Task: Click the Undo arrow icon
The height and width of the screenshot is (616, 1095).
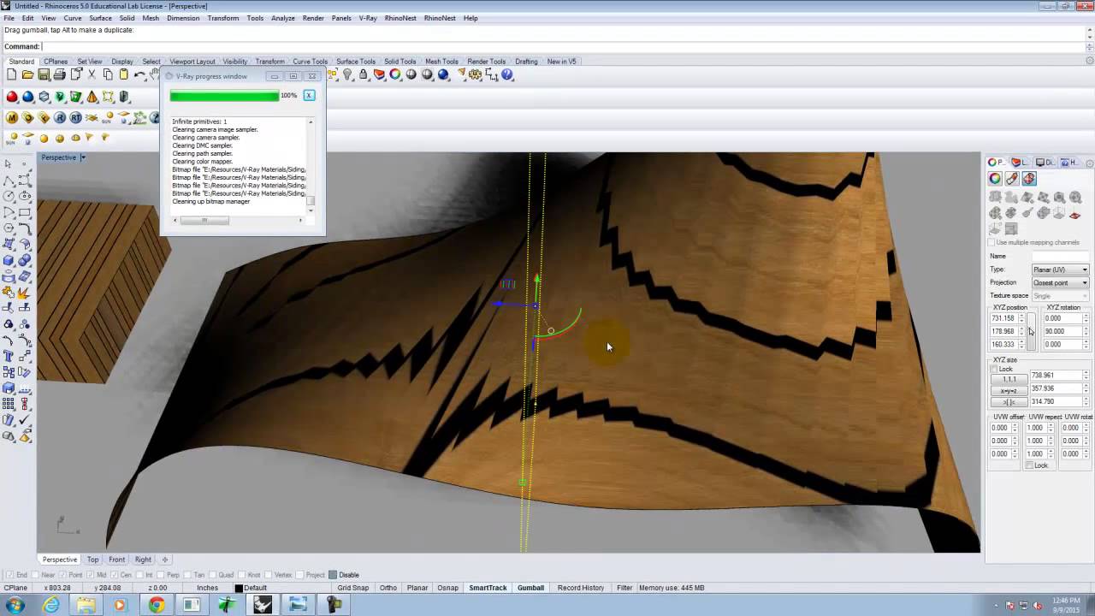Action: coord(139,75)
